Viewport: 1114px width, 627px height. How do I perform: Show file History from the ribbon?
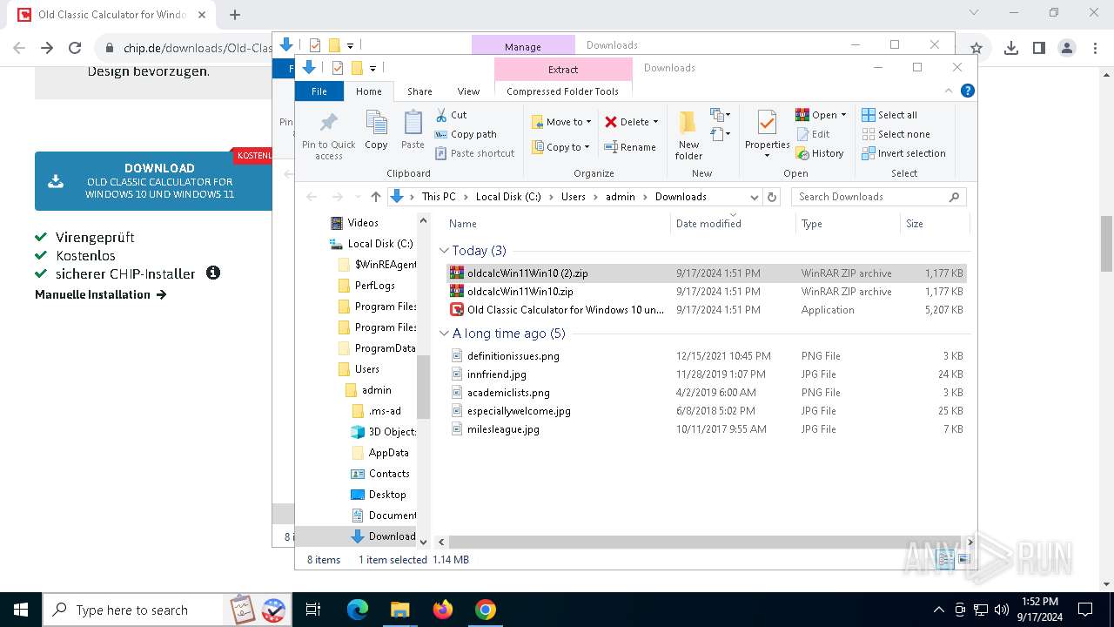pyautogui.click(x=820, y=153)
